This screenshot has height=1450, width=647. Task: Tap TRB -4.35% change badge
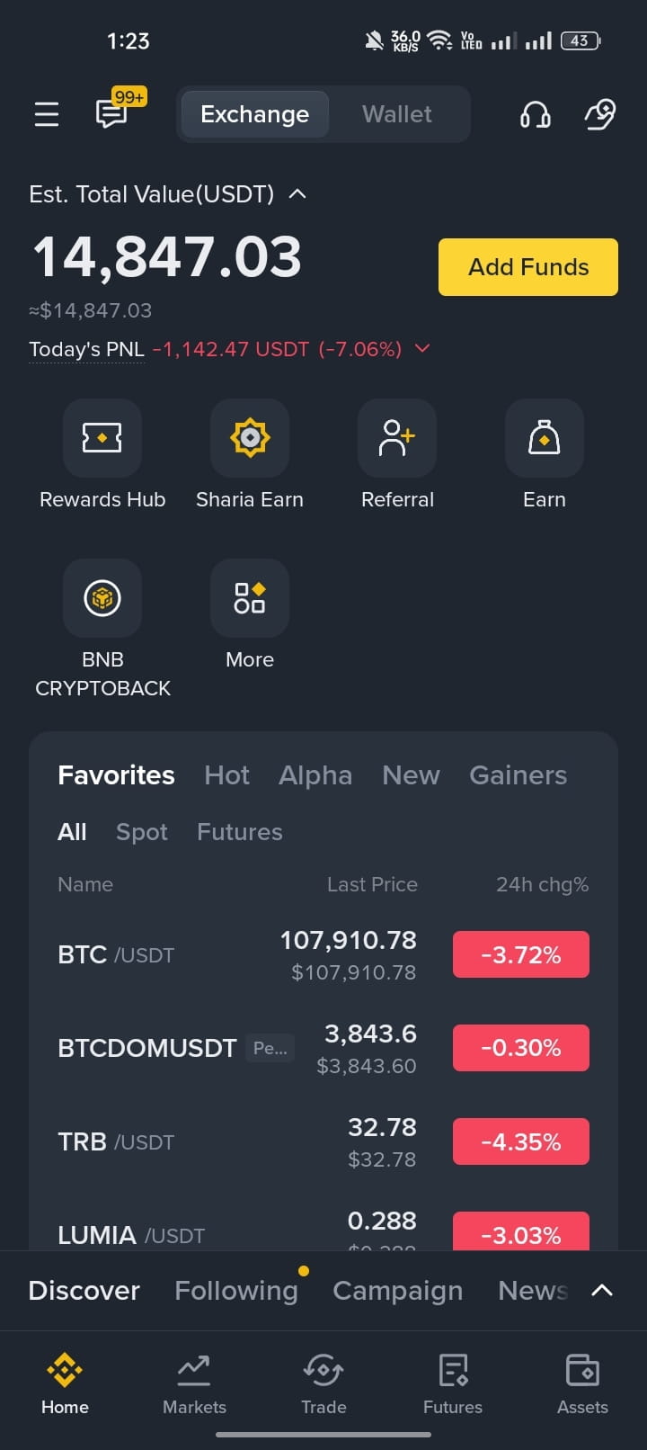[521, 1141]
